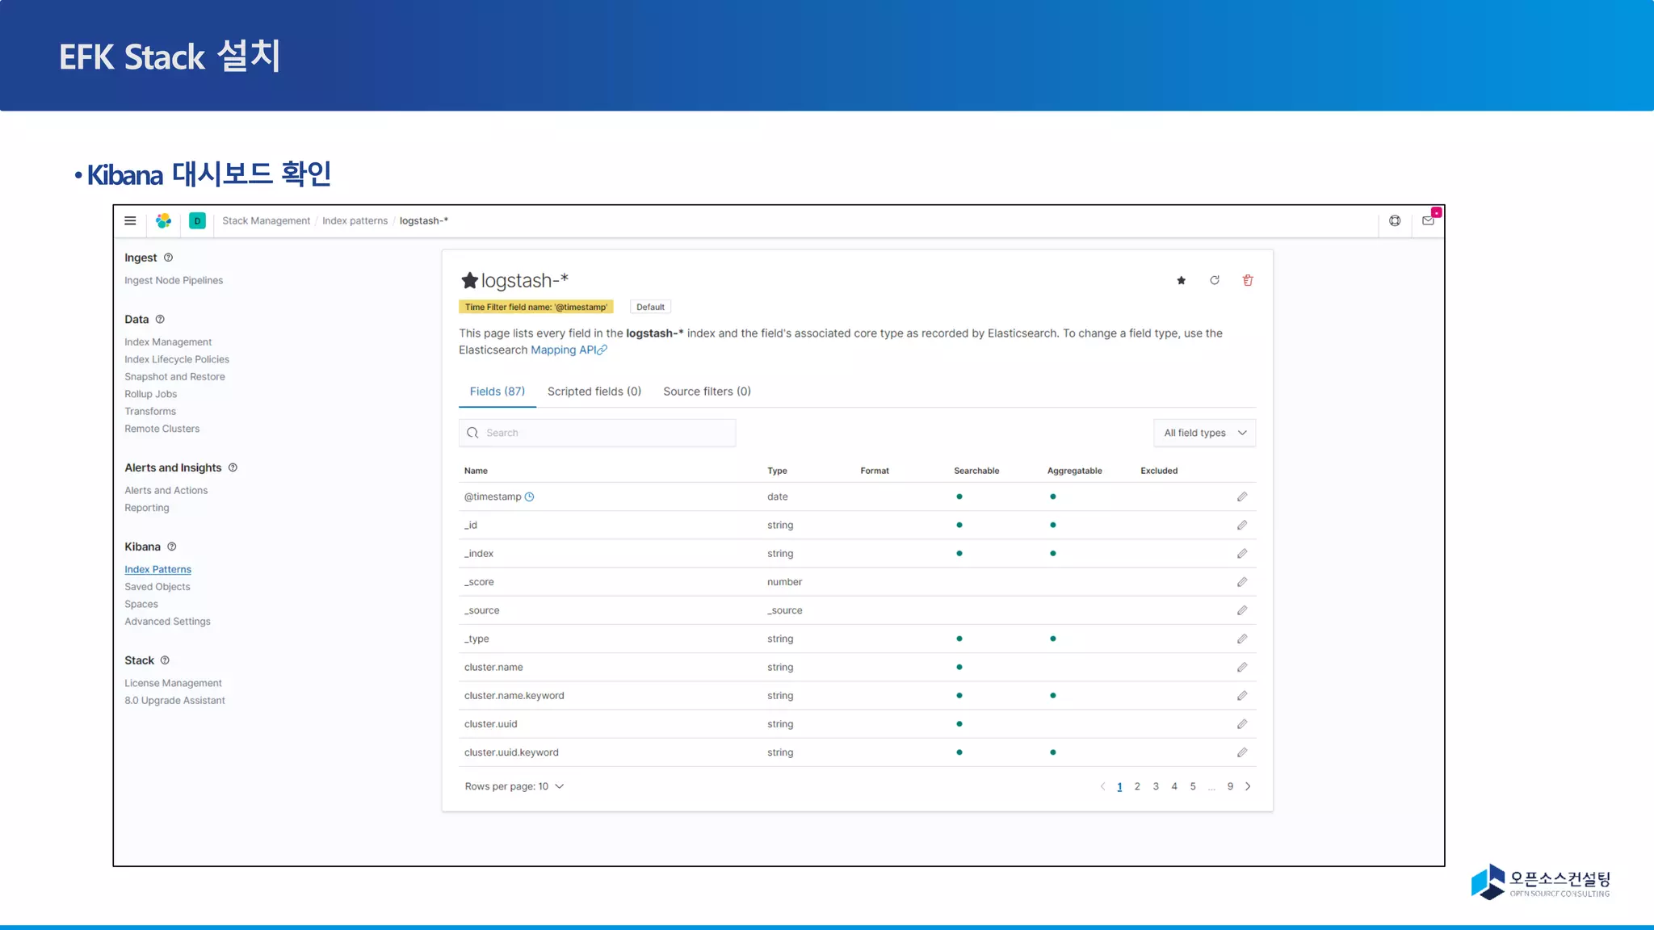
Task: Edit the @timestamp field pencil icon
Action: (1242, 496)
